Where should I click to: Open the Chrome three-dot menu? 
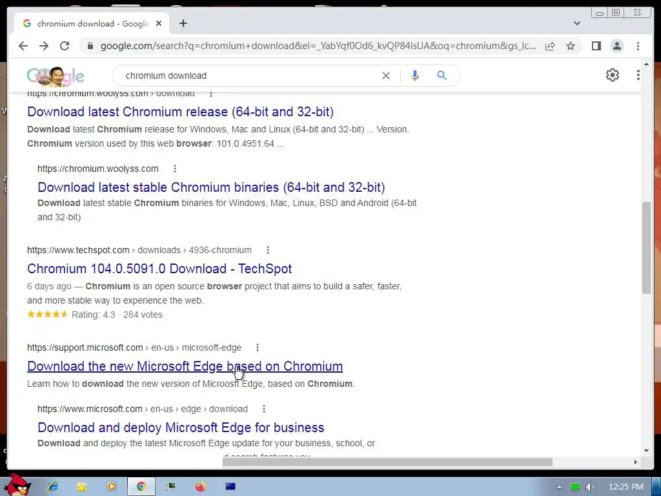click(x=638, y=46)
